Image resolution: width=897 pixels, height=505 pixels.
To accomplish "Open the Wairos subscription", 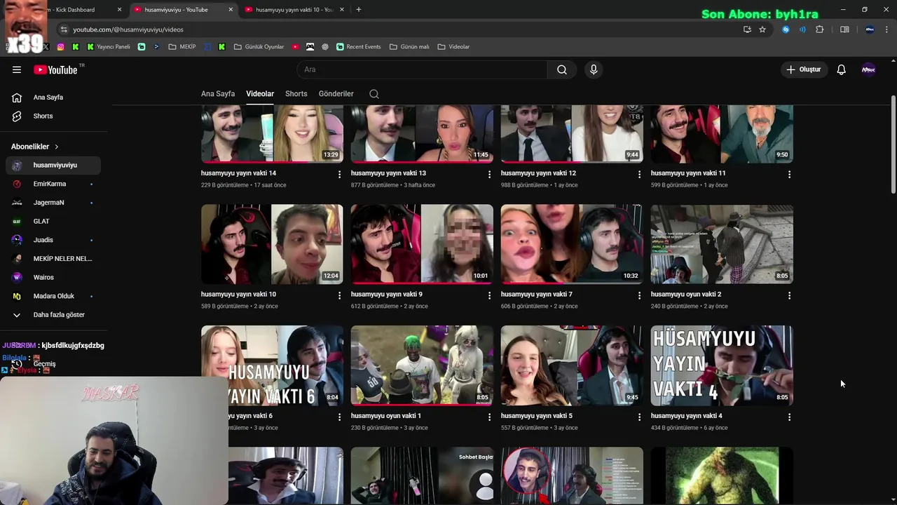I will [53, 277].
